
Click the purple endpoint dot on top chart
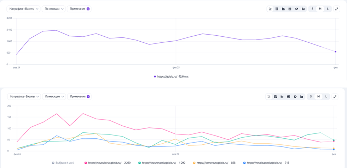[335, 52]
